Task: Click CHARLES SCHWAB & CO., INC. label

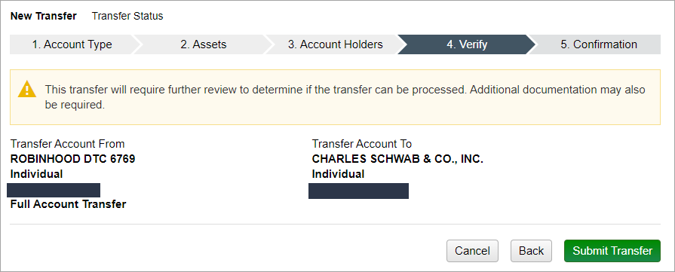Action: click(397, 159)
